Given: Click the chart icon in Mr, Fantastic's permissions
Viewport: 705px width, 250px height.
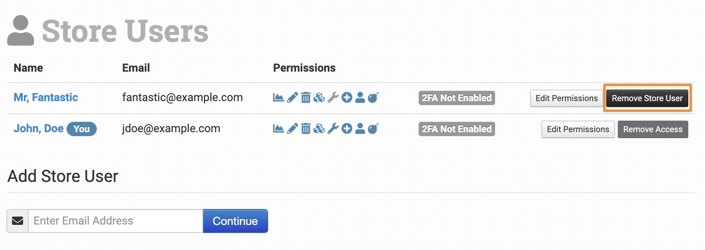Looking at the screenshot, I should click(278, 98).
